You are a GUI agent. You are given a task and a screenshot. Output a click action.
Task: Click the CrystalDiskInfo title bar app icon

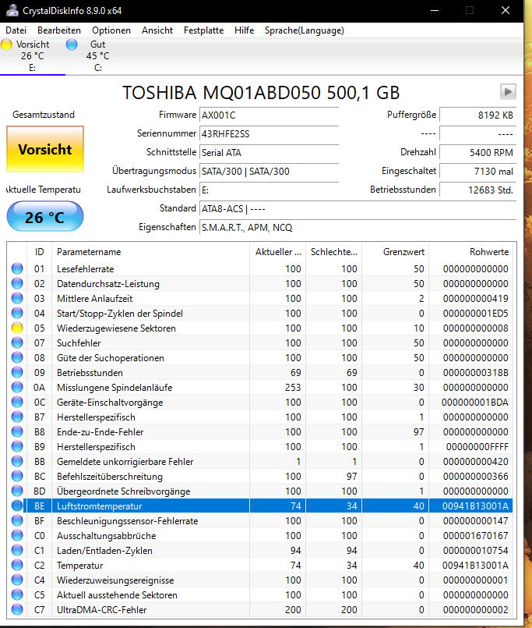pyautogui.click(x=12, y=10)
